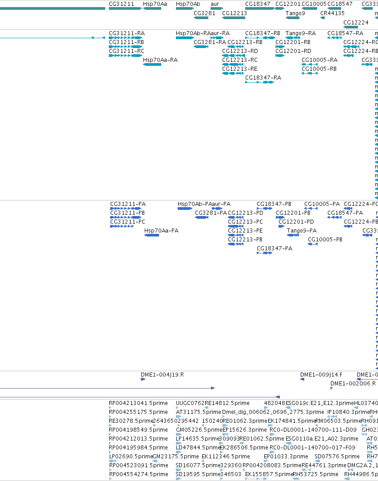The image size is (378, 481).
Task: Select the Hsp70Aa gene label
Action: point(155,4)
